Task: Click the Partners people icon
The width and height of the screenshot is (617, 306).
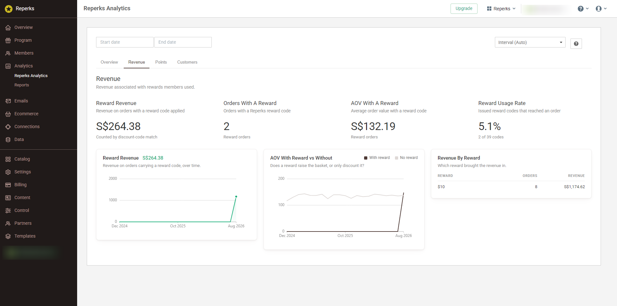Action: click(8, 223)
